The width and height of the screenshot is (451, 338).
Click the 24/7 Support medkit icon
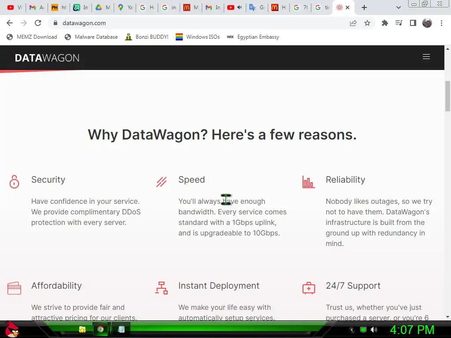pos(309,288)
